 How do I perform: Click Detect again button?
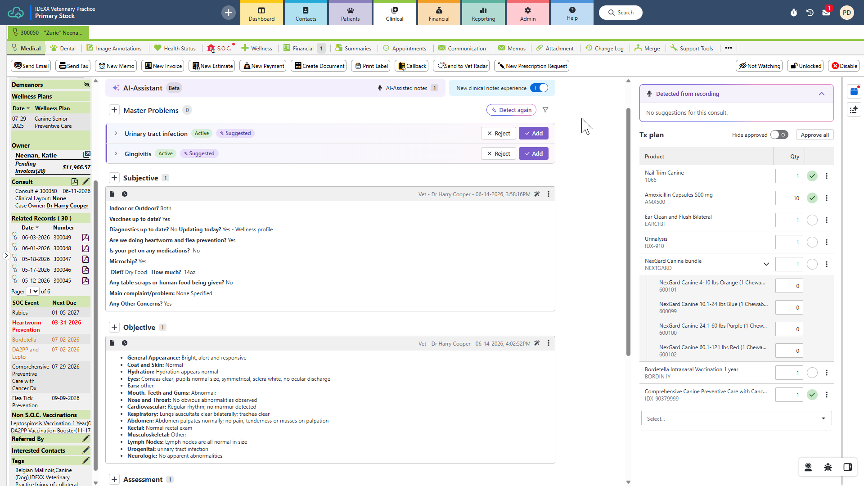[x=512, y=110]
